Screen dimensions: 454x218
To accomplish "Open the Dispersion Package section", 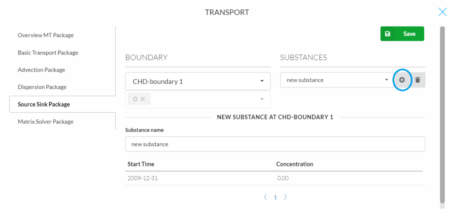I will (x=42, y=87).
